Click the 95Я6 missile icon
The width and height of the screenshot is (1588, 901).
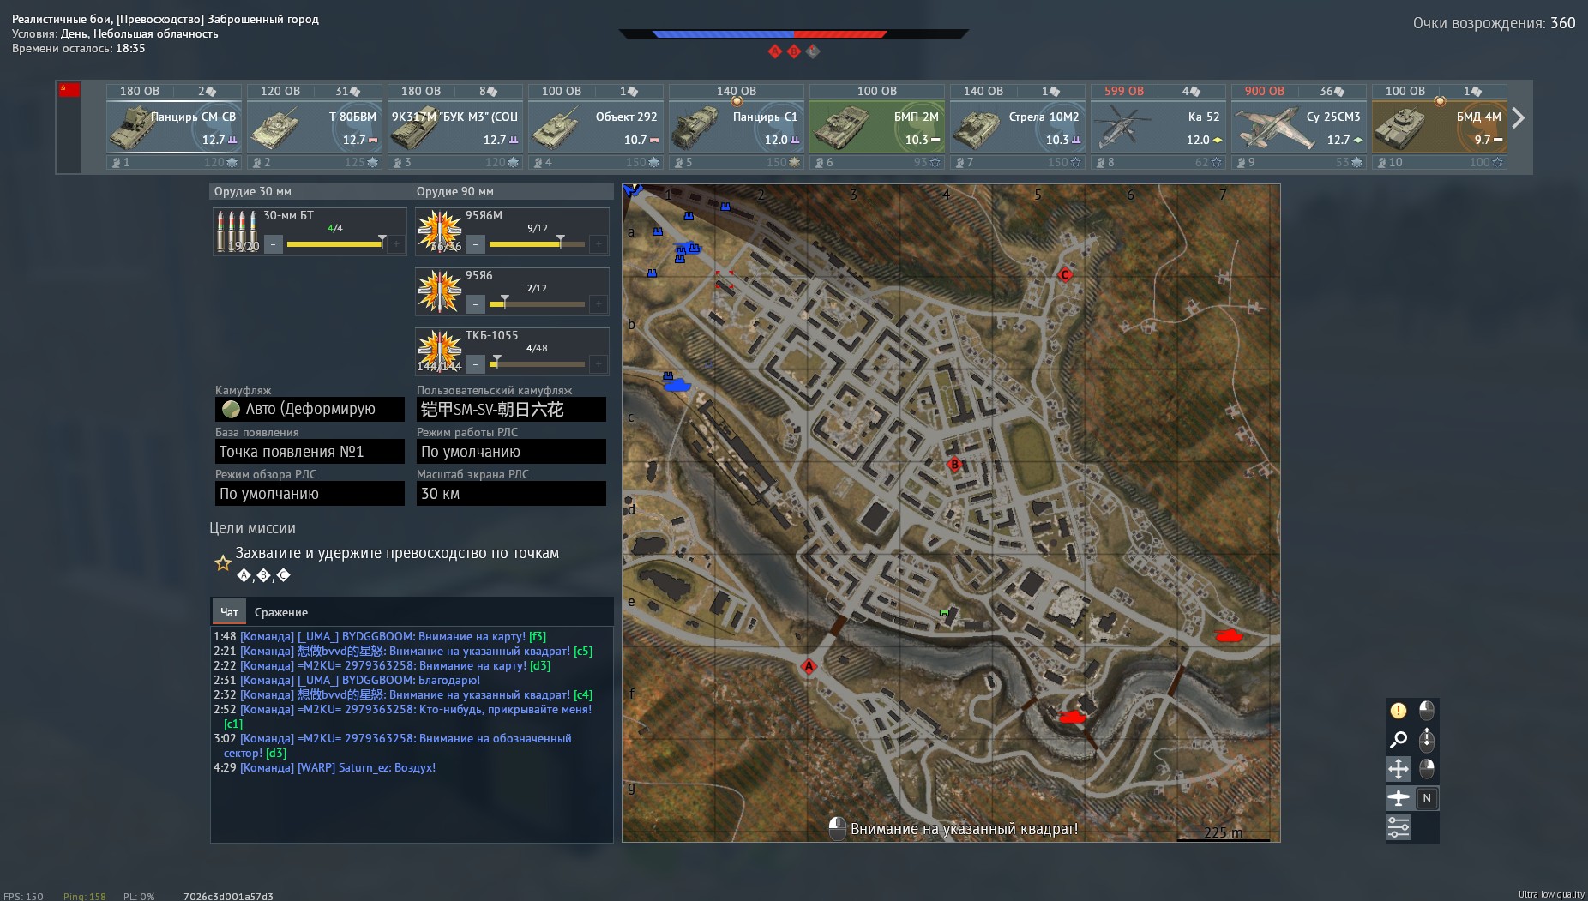[439, 291]
